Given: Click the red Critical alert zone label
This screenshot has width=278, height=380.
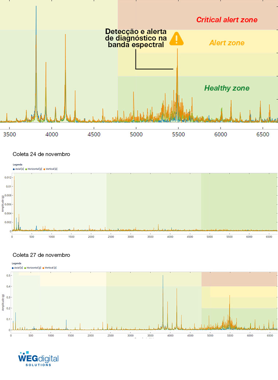Looking at the screenshot, I should [227, 20].
